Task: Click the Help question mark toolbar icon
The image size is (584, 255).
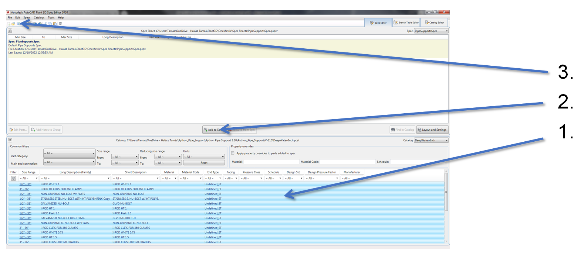Action: (61, 24)
